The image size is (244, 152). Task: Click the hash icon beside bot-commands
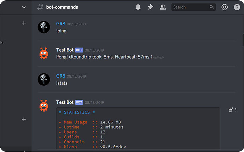point(40,7)
